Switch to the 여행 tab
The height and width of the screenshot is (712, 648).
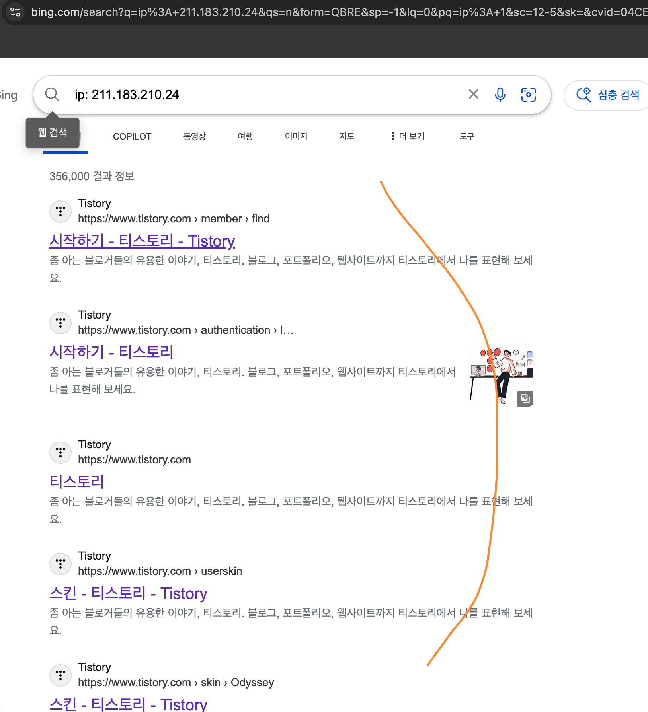click(x=245, y=136)
